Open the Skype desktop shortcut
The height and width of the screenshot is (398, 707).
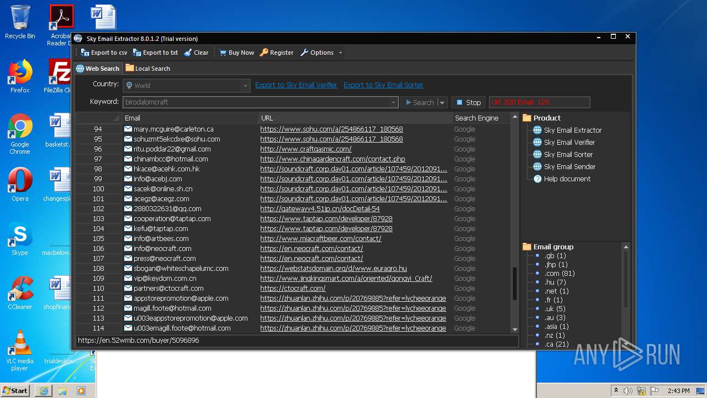click(20, 239)
